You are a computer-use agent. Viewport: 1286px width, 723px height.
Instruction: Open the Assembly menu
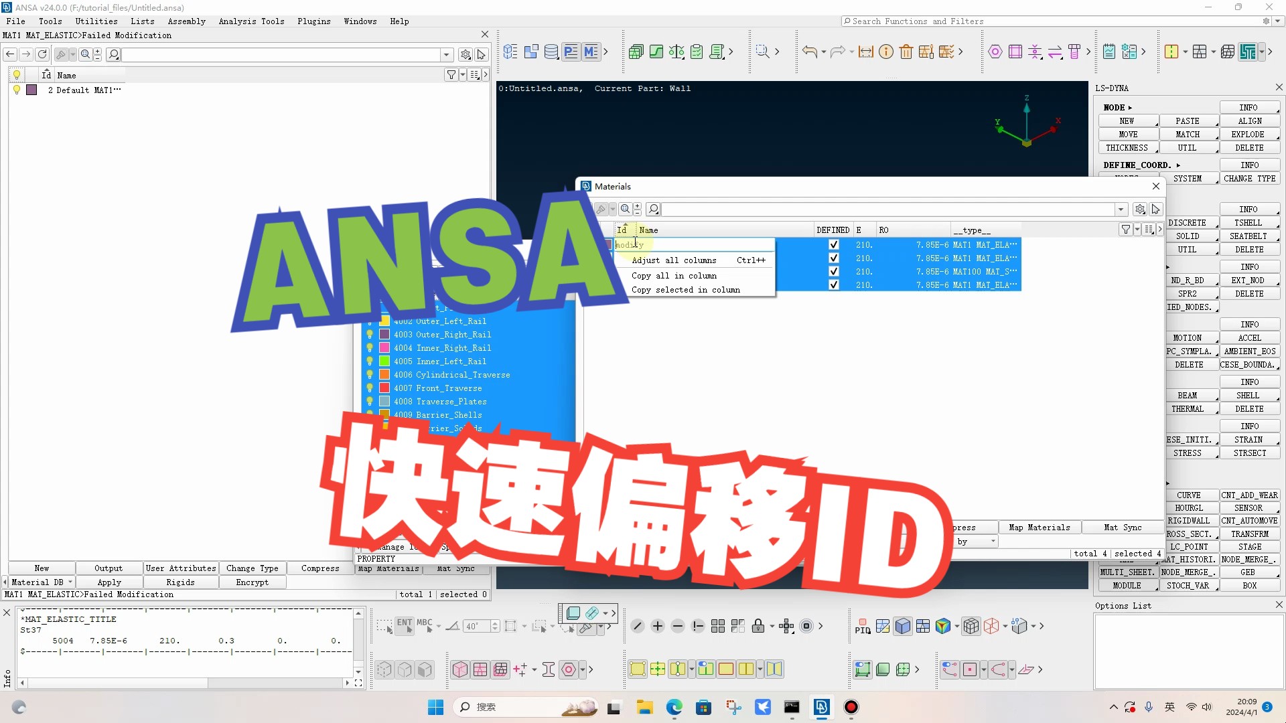click(186, 21)
